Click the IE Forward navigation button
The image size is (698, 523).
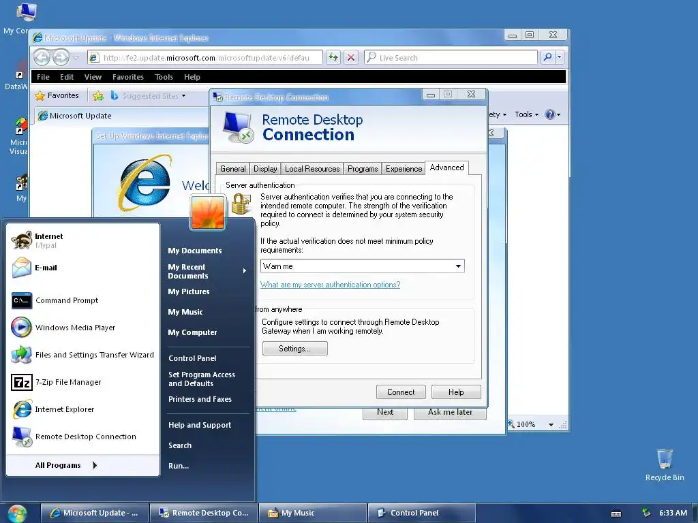tap(61, 57)
